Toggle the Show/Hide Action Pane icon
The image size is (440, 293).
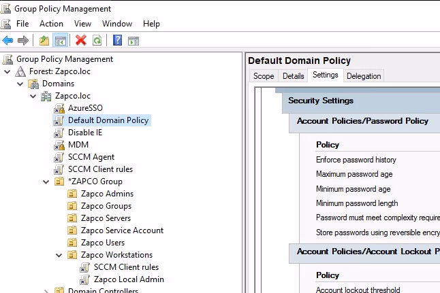tap(133, 41)
